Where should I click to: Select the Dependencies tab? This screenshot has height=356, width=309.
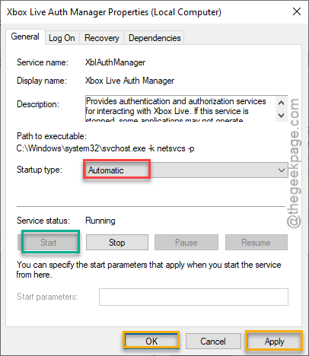click(x=154, y=38)
